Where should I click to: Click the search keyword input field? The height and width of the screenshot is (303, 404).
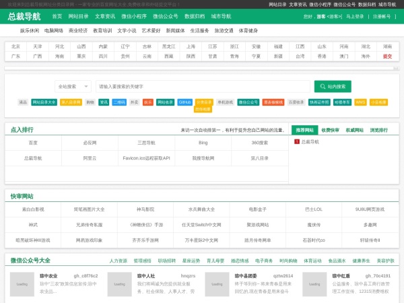tap(202, 86)
